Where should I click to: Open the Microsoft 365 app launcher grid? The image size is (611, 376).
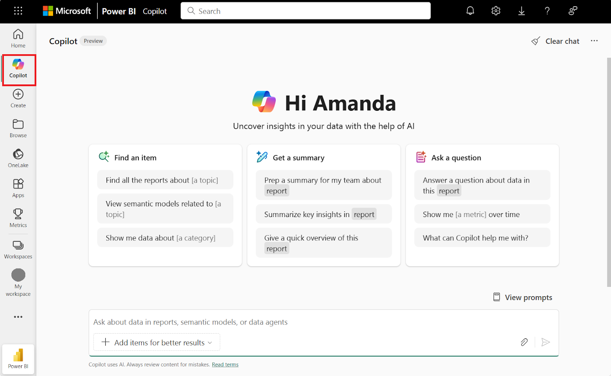(18, 11)
